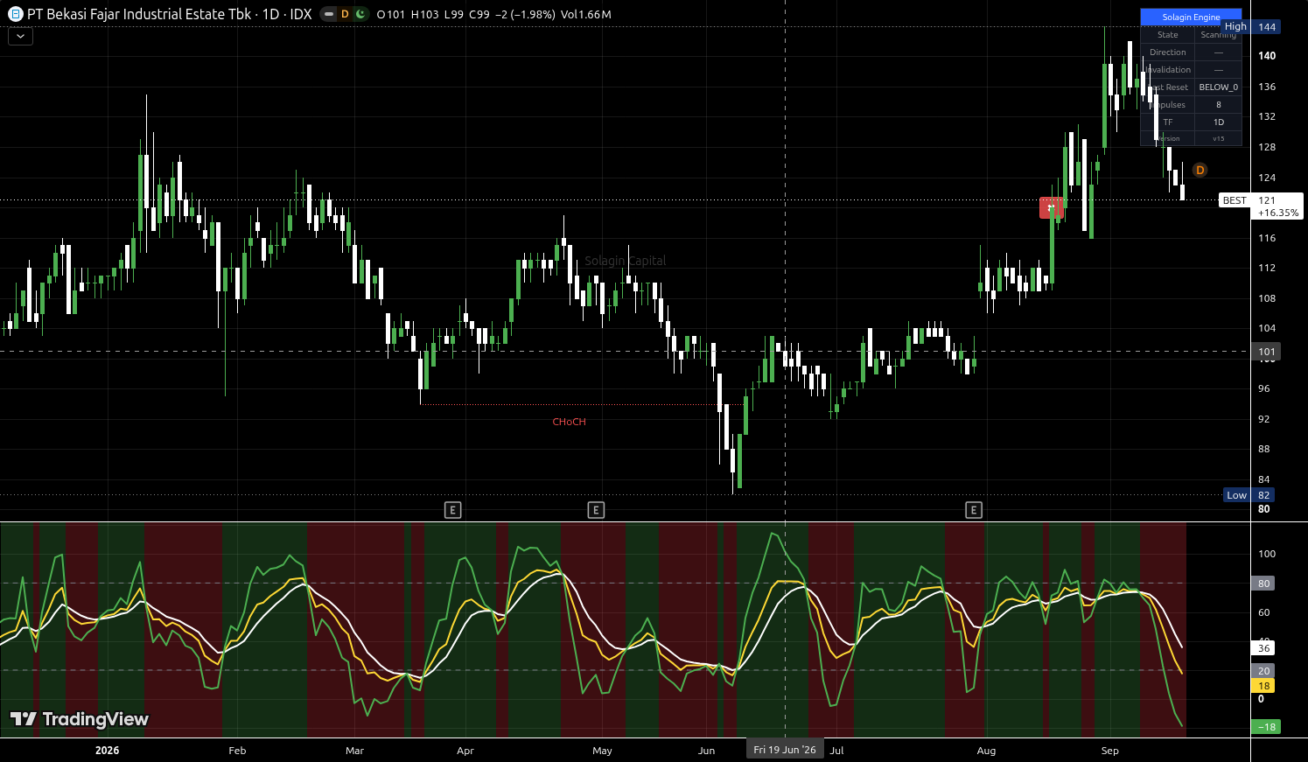Click the grey 20 level label in oscillator
Image resolution: width=1308 pixels, height=762 pixels.
coord(1264,671)
